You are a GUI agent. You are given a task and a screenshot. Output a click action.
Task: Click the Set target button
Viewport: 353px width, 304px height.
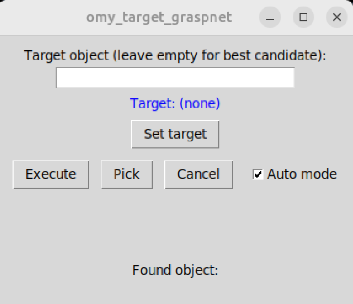point(175,134)
